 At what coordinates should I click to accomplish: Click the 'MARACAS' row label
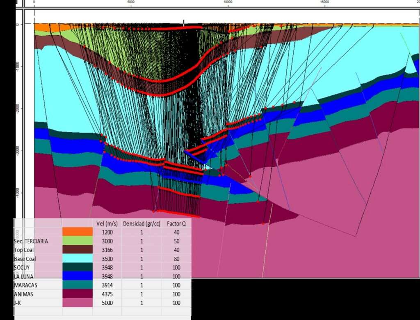pyautogui.click(x=25, y=285)
